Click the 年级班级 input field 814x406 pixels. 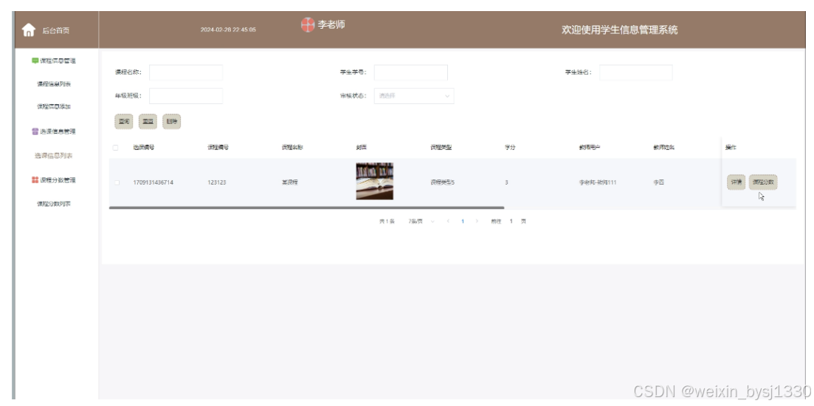tap(186, 95)
